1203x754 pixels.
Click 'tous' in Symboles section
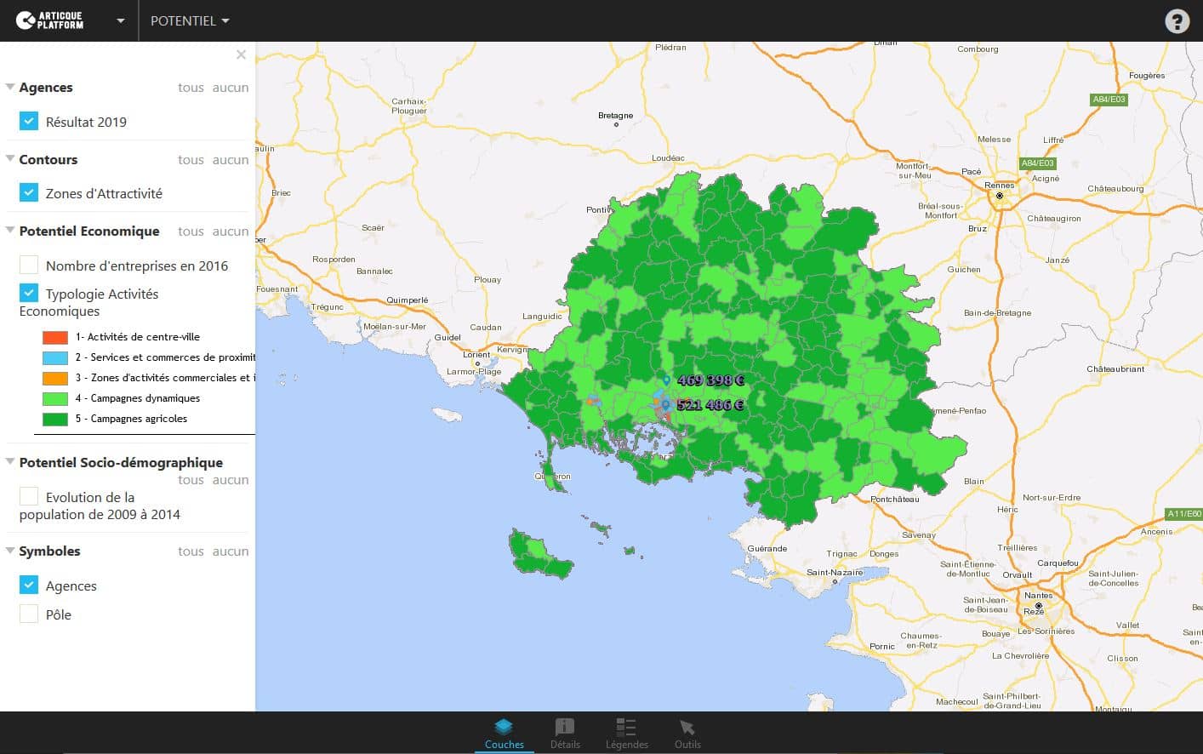point(191,551)
